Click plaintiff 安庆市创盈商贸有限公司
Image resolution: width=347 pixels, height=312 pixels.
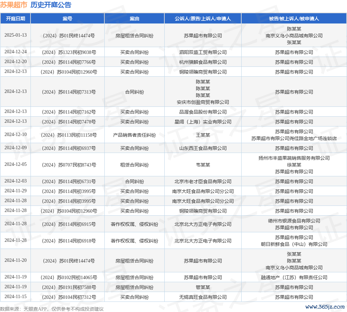point(203,102)
